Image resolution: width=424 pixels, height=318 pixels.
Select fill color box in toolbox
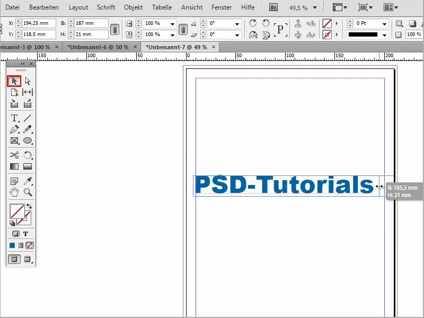[17, 211]
